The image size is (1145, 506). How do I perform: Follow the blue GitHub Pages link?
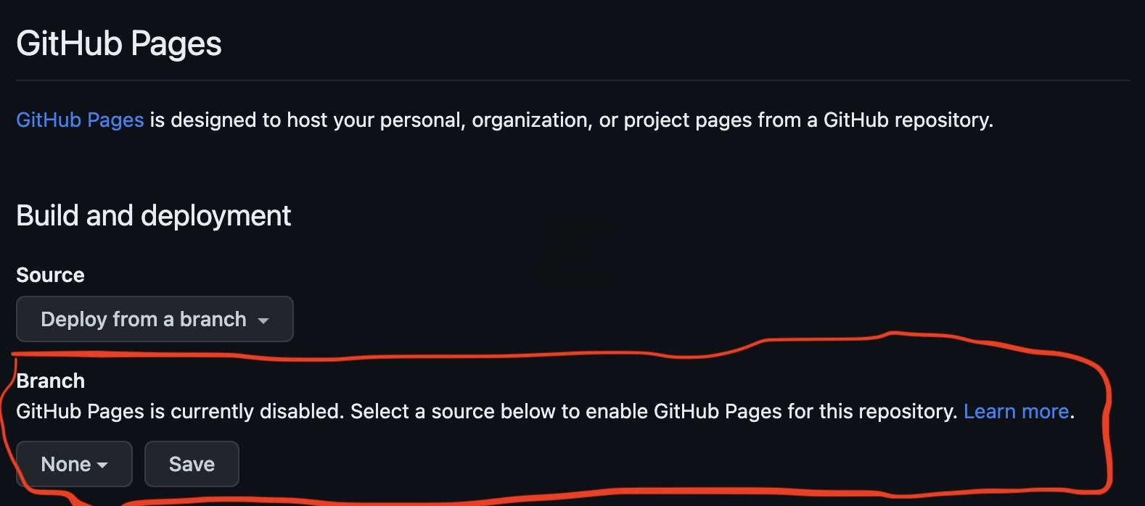point(80,120)
